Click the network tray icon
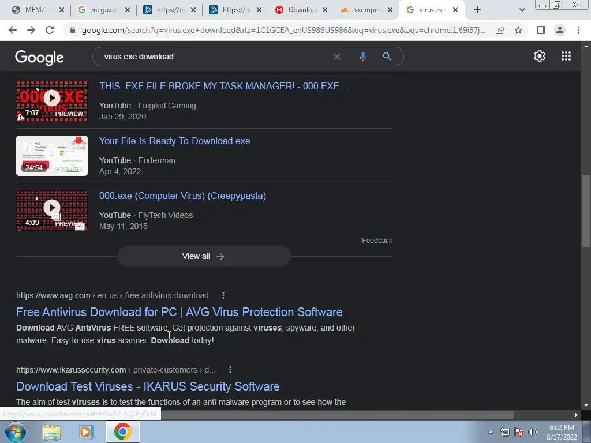 click(x=504, y=432)
